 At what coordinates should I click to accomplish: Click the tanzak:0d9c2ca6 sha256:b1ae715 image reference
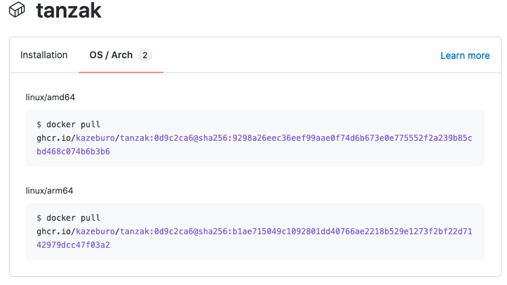pyautogui.click(x=296, y=232)
